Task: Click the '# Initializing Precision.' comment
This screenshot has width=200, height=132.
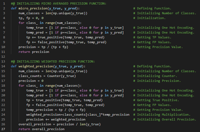Action: pos(159,81)
